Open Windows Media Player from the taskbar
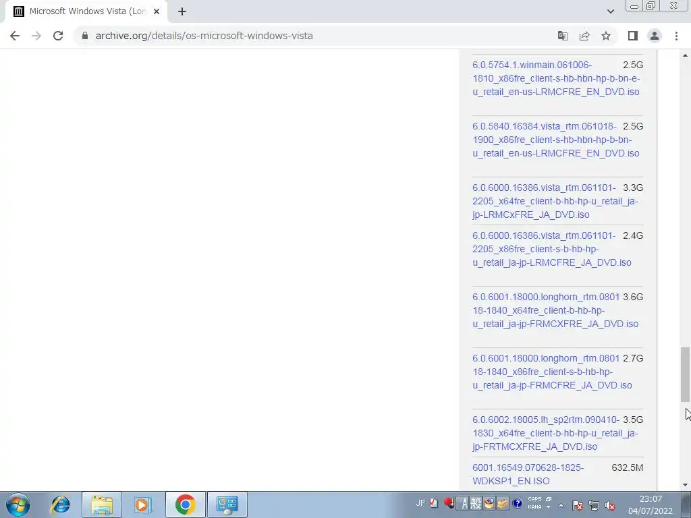The height and width of the screenshot is (518, 691). tap(143, 505)
